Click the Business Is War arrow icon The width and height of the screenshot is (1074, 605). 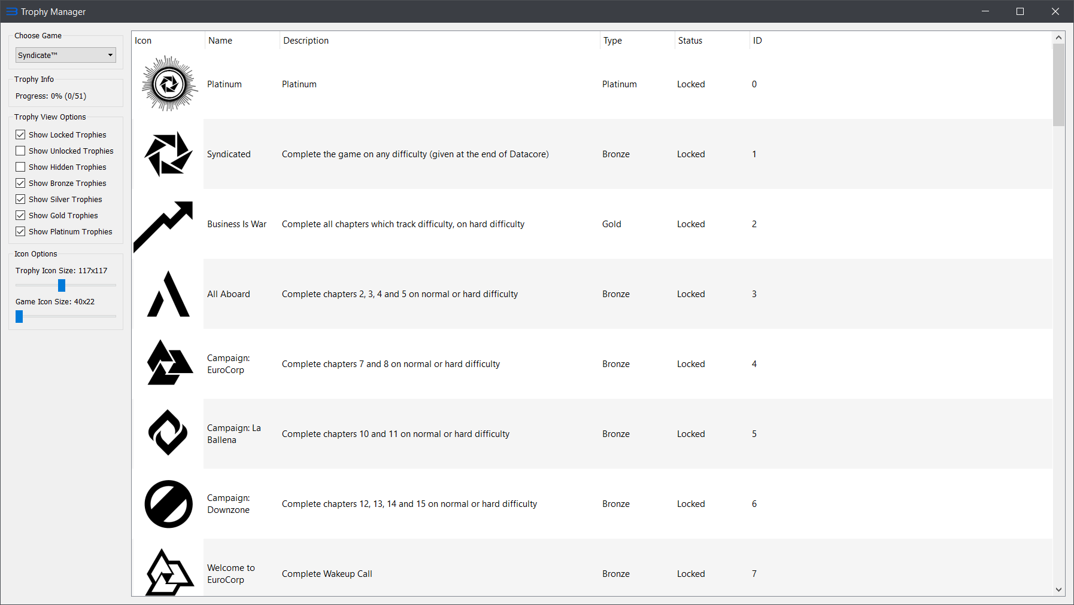pyautogui.click(x=163, y=227)
